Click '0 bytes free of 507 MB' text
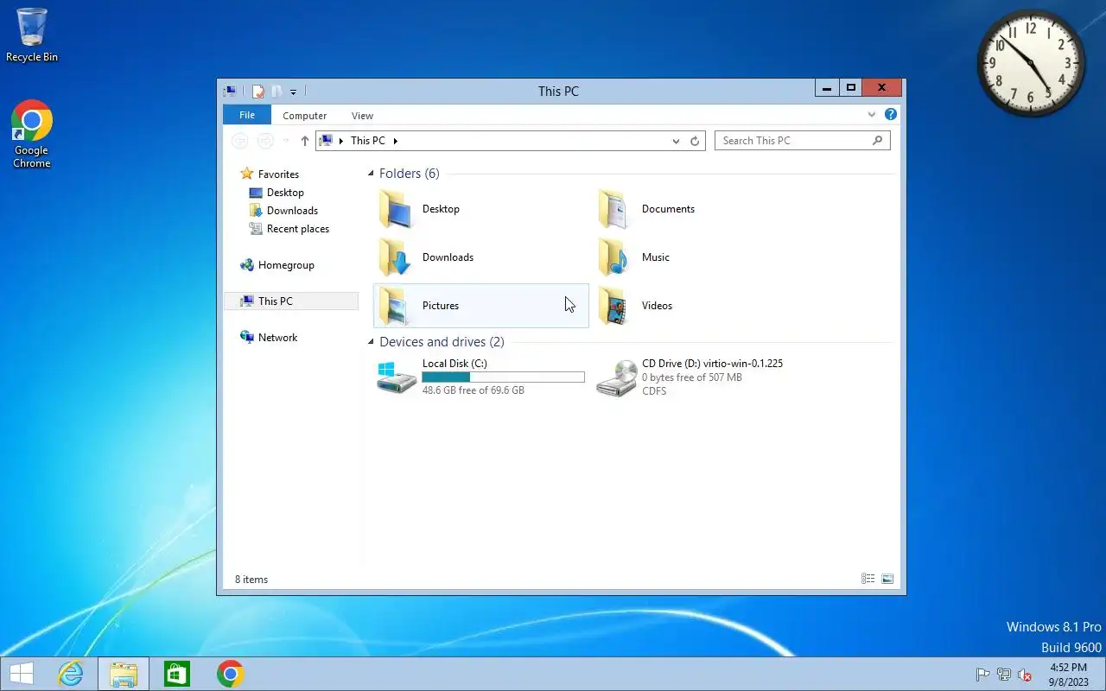Screen dimensions: 1106x691 point(692,377)
